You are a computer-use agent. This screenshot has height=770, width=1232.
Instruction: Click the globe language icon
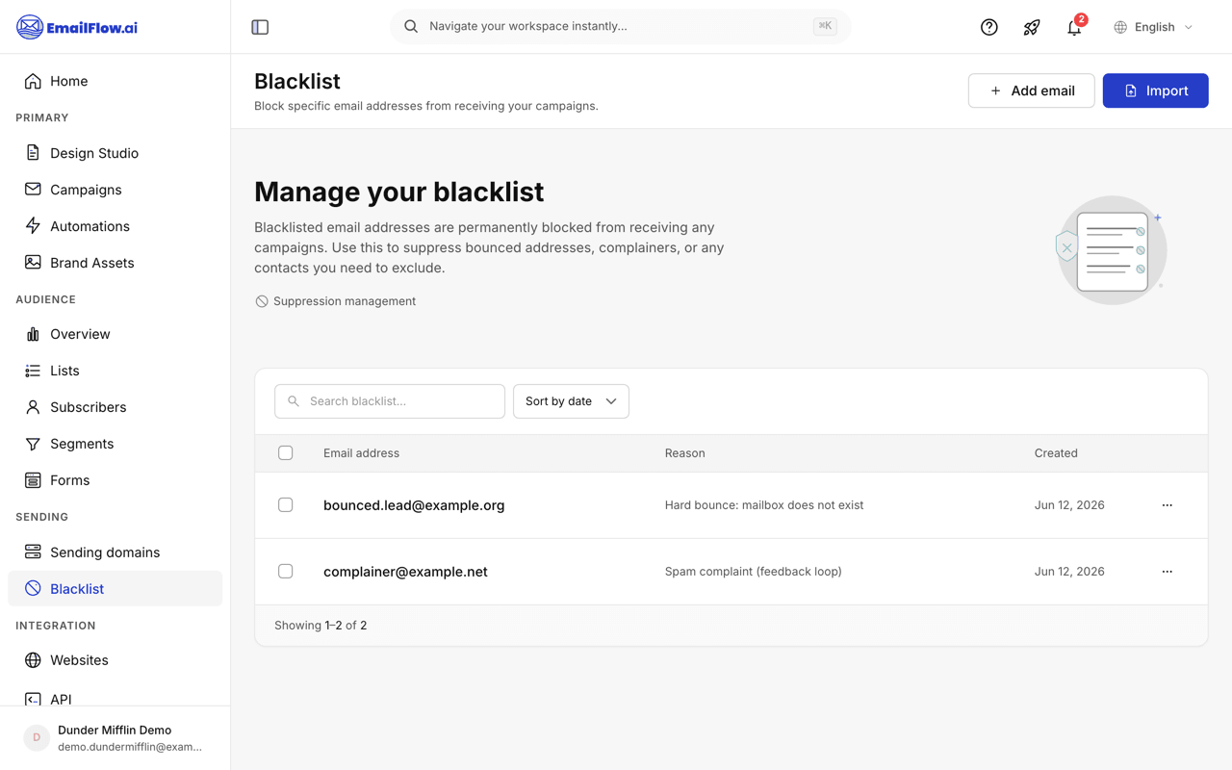point(1120,27)
